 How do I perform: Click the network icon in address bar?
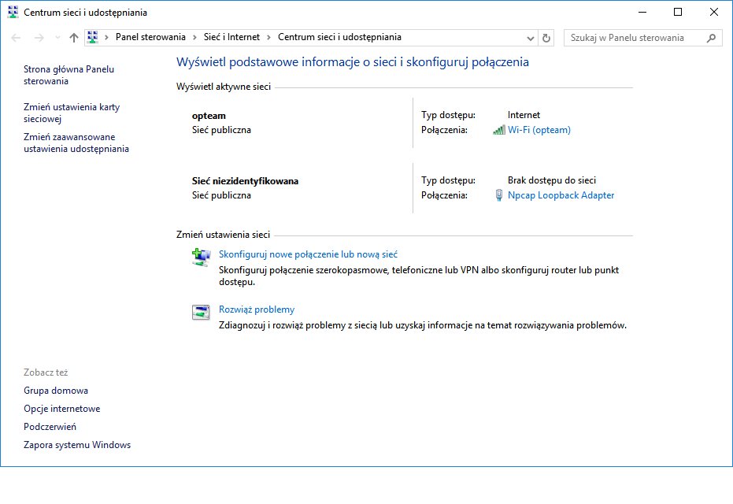tap(93, 37)
